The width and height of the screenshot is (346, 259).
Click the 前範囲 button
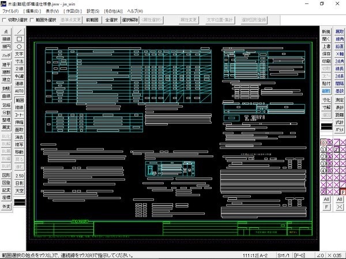click(92, 20)
